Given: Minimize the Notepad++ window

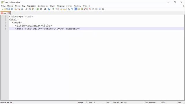Looking at the screenshot, I should [x=168, y=2].
